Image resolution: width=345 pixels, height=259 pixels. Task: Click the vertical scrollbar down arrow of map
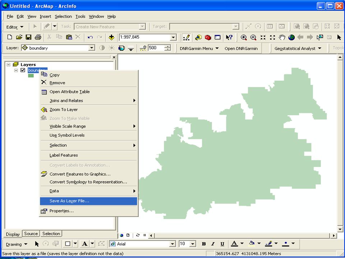point(340,229)
